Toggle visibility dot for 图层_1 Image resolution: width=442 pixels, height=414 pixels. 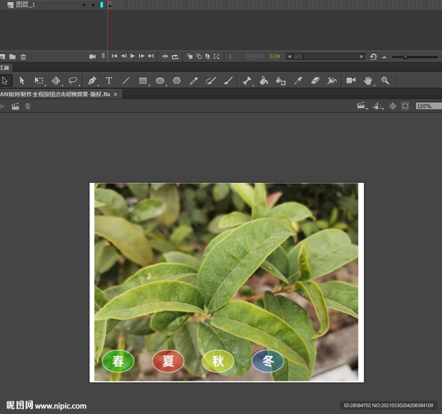(x=84, y=5)
